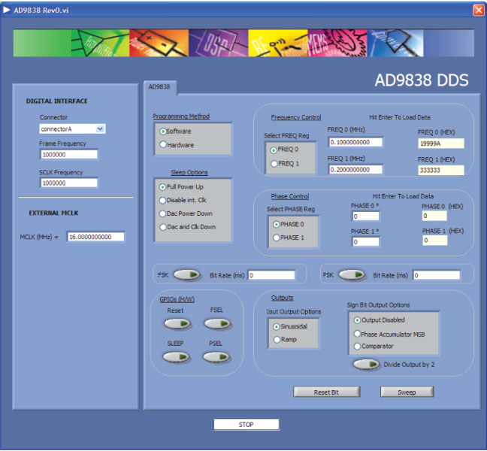Close the AD9838 Rev0.vi window

pos(478,9)
